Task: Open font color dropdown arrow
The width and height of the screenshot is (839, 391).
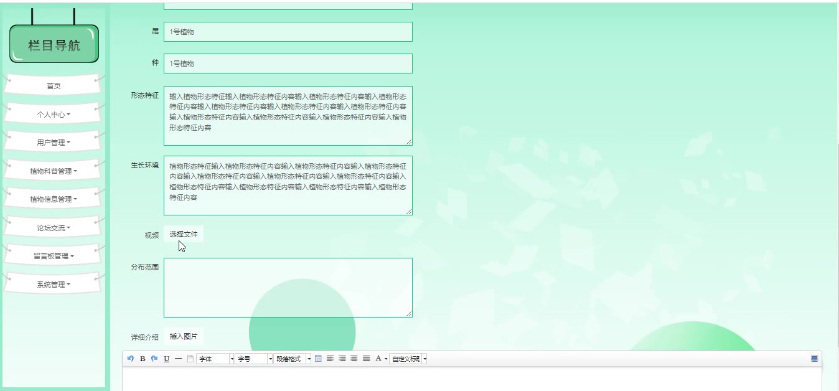Action: [385, 359]
